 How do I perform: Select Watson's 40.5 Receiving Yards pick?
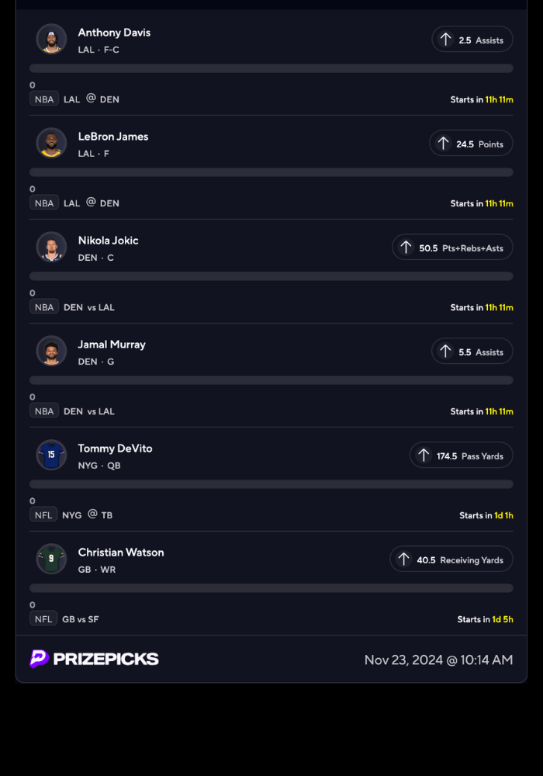(x=451, y=559)
